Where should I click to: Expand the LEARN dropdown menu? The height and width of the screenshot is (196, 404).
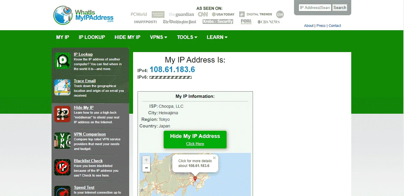point(217,37)
